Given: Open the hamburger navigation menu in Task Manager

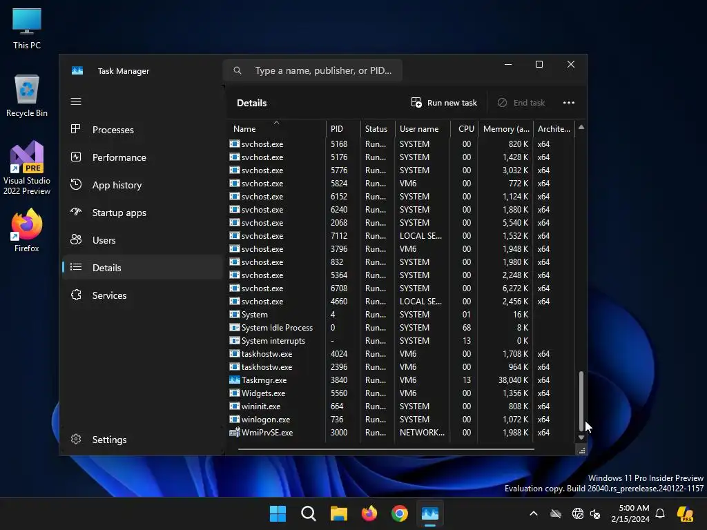Looking at the screenshot, I should point(76,101).
